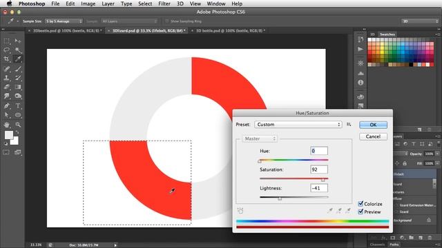This screenshot has width=442, height=248.
Task: Select the Path Selection tool
Action: 7,115
